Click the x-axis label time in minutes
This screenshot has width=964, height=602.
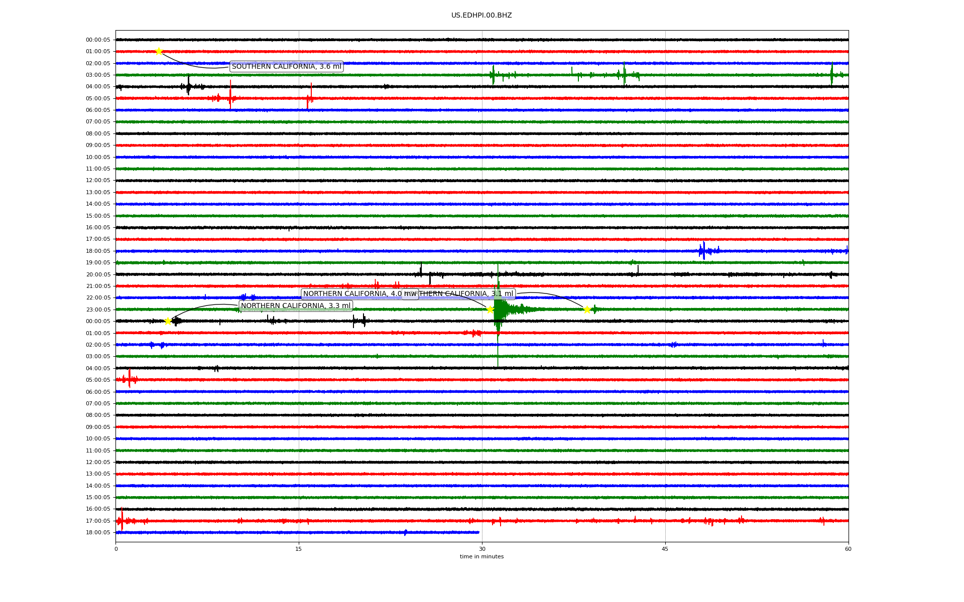tap(481, 557)
